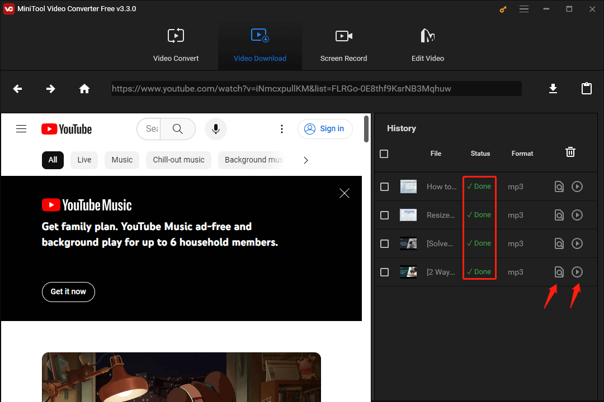Click the YouTube search magnifier button
This screenshot has height=402, width=604.
tap(178, 129)
